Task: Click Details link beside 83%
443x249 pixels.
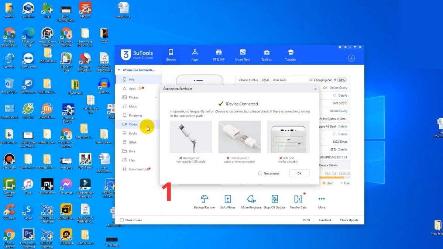Action: [x=343, y=149]
